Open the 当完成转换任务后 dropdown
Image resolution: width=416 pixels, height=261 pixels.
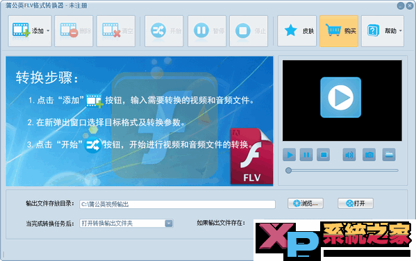pos(126,224)
